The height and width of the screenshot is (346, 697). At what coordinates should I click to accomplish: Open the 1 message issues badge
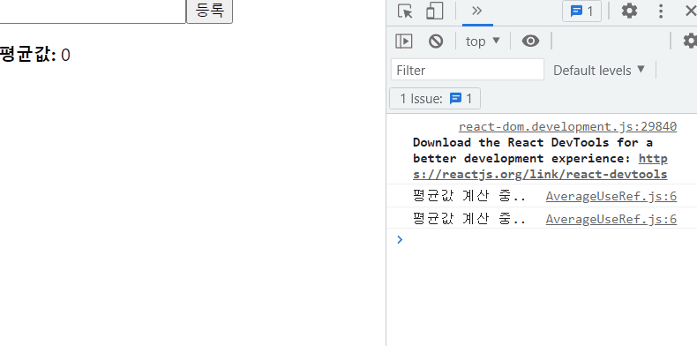tap(581, 11)
